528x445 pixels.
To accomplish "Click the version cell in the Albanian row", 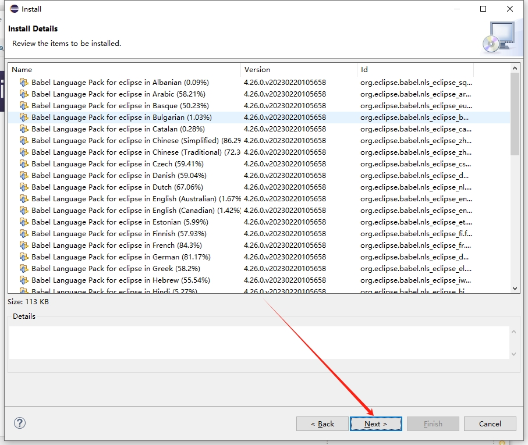I will click(285, 83).
